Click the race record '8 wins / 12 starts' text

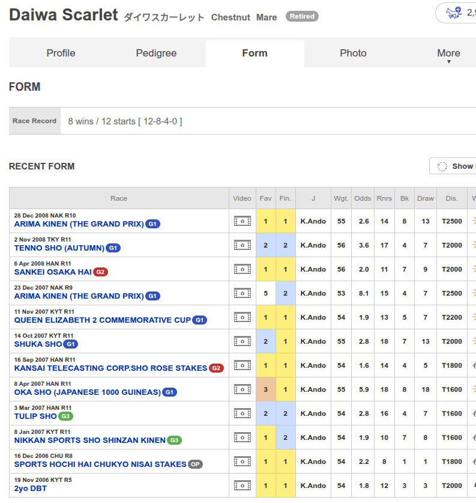point(125,121)
